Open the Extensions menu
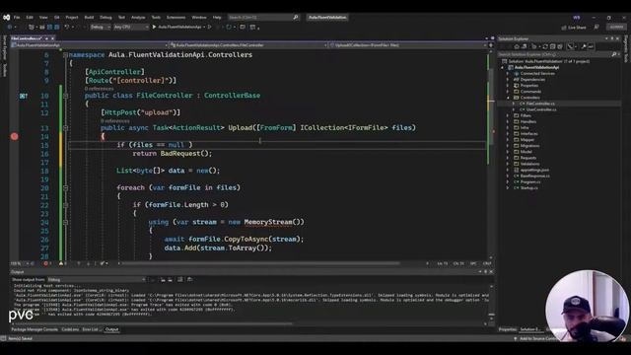 (x=175, y=18)
